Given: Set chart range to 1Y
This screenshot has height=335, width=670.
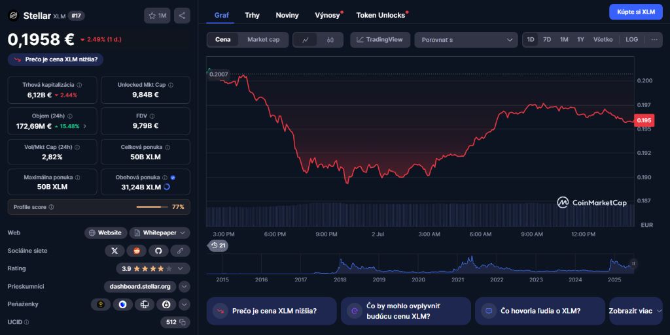Looking at the screenshot, I should [x=581, y=40].
